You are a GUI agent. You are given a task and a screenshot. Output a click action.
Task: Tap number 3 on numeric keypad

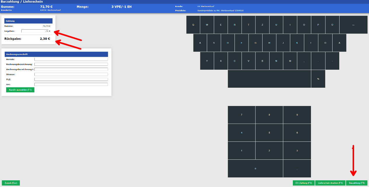click(297, 150)
